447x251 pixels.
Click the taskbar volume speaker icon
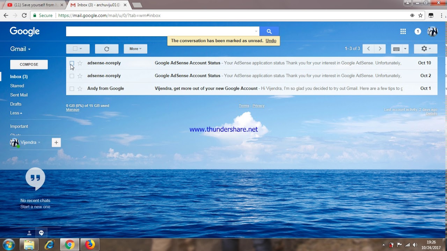(415, 245)
